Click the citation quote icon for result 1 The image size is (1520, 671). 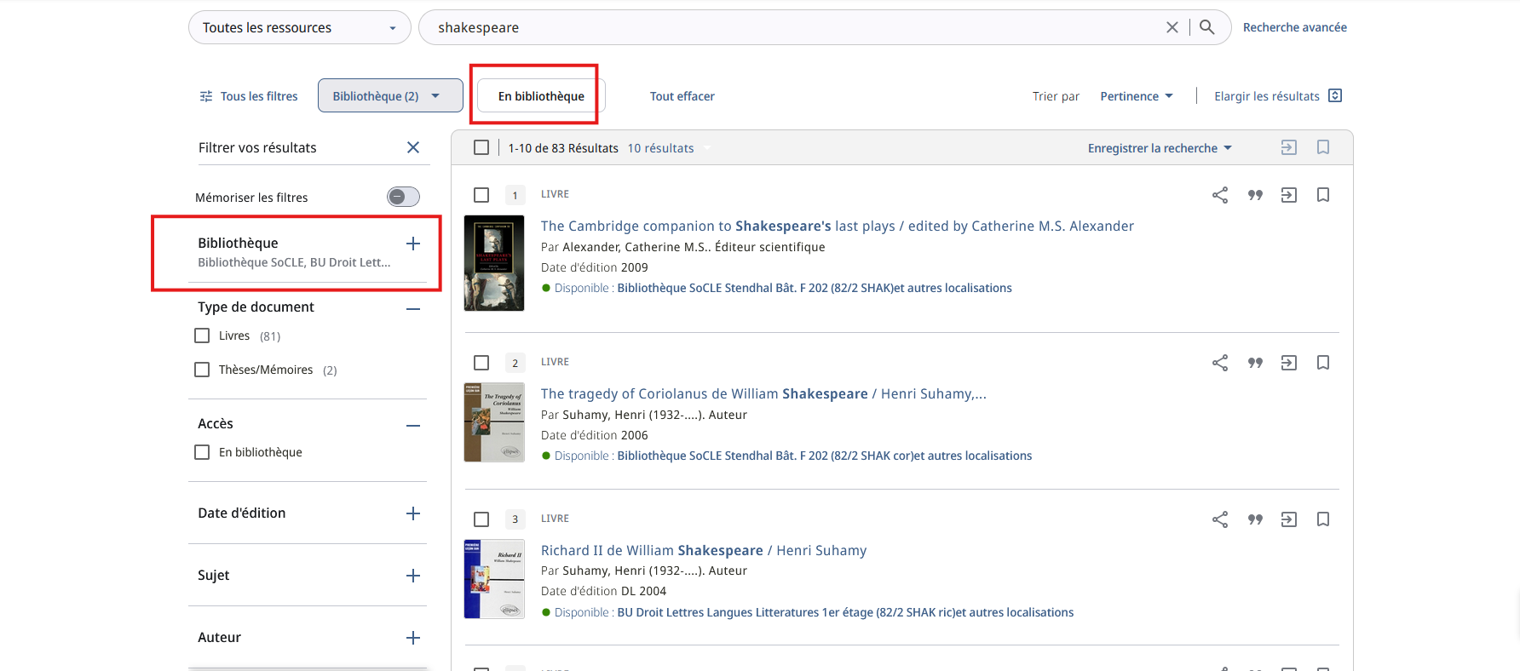pyautogui.click(x=1255, y=195)
